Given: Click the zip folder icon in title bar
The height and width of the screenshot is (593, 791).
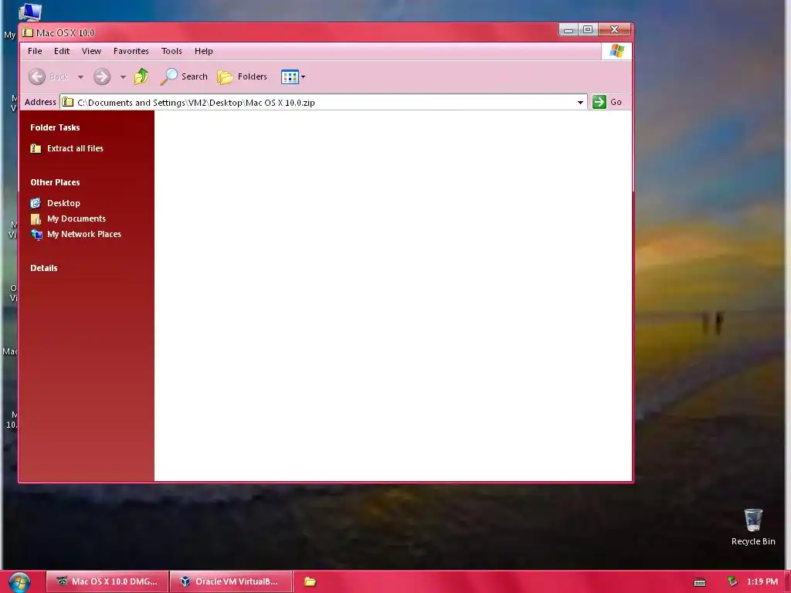Looking at the screenshot, I should pyautogui.click(x=28, y=32).
